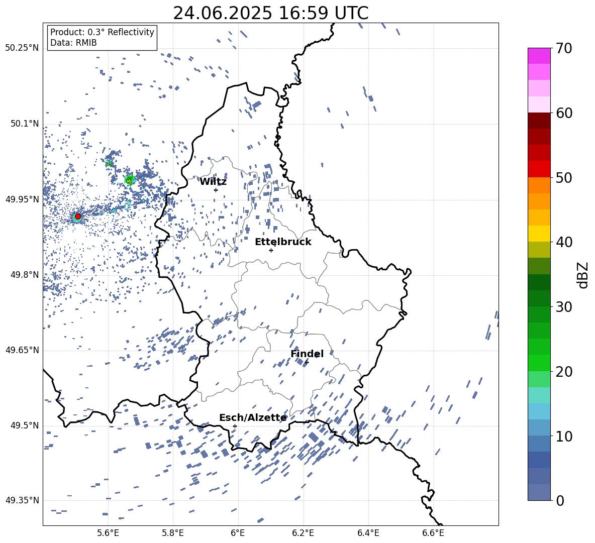Screen dimensions: 595x543
Task: Click the 30 value on the colorbar
Action: [564, 307]
